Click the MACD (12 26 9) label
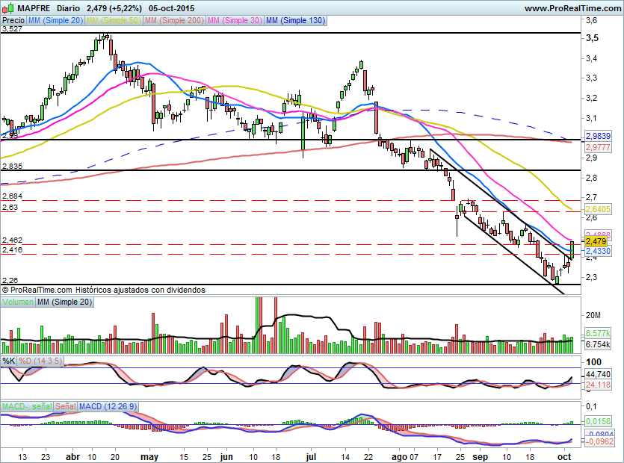The width and height of the screenshot is (624, 463). (x=108, y=406)
